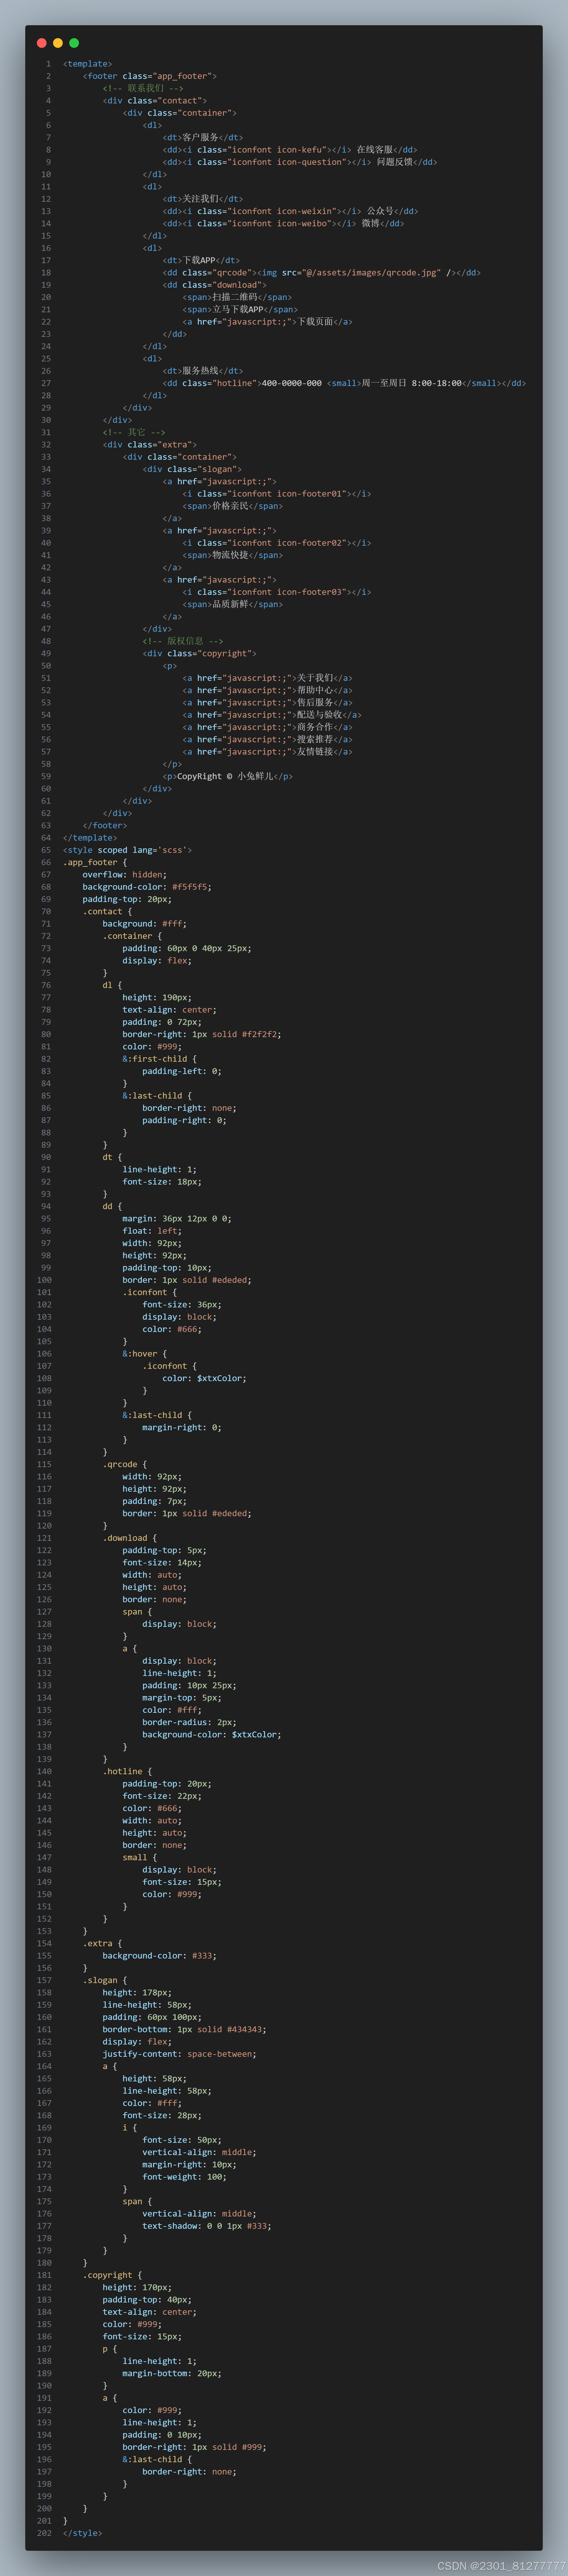Click the yellow minimize dot

(x=58, y=43)
